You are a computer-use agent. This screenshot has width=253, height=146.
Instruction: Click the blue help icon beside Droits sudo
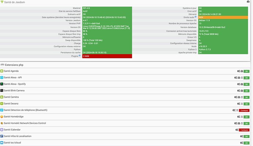click(x=195, y=16)
